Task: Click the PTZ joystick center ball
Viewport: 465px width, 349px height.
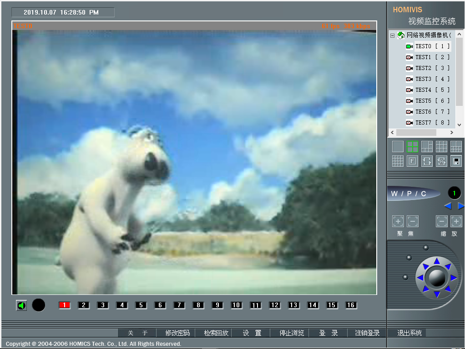Action: click(437, 278)
